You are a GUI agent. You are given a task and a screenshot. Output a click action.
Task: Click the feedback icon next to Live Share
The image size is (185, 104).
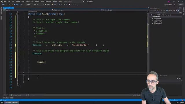coord(175,5)
